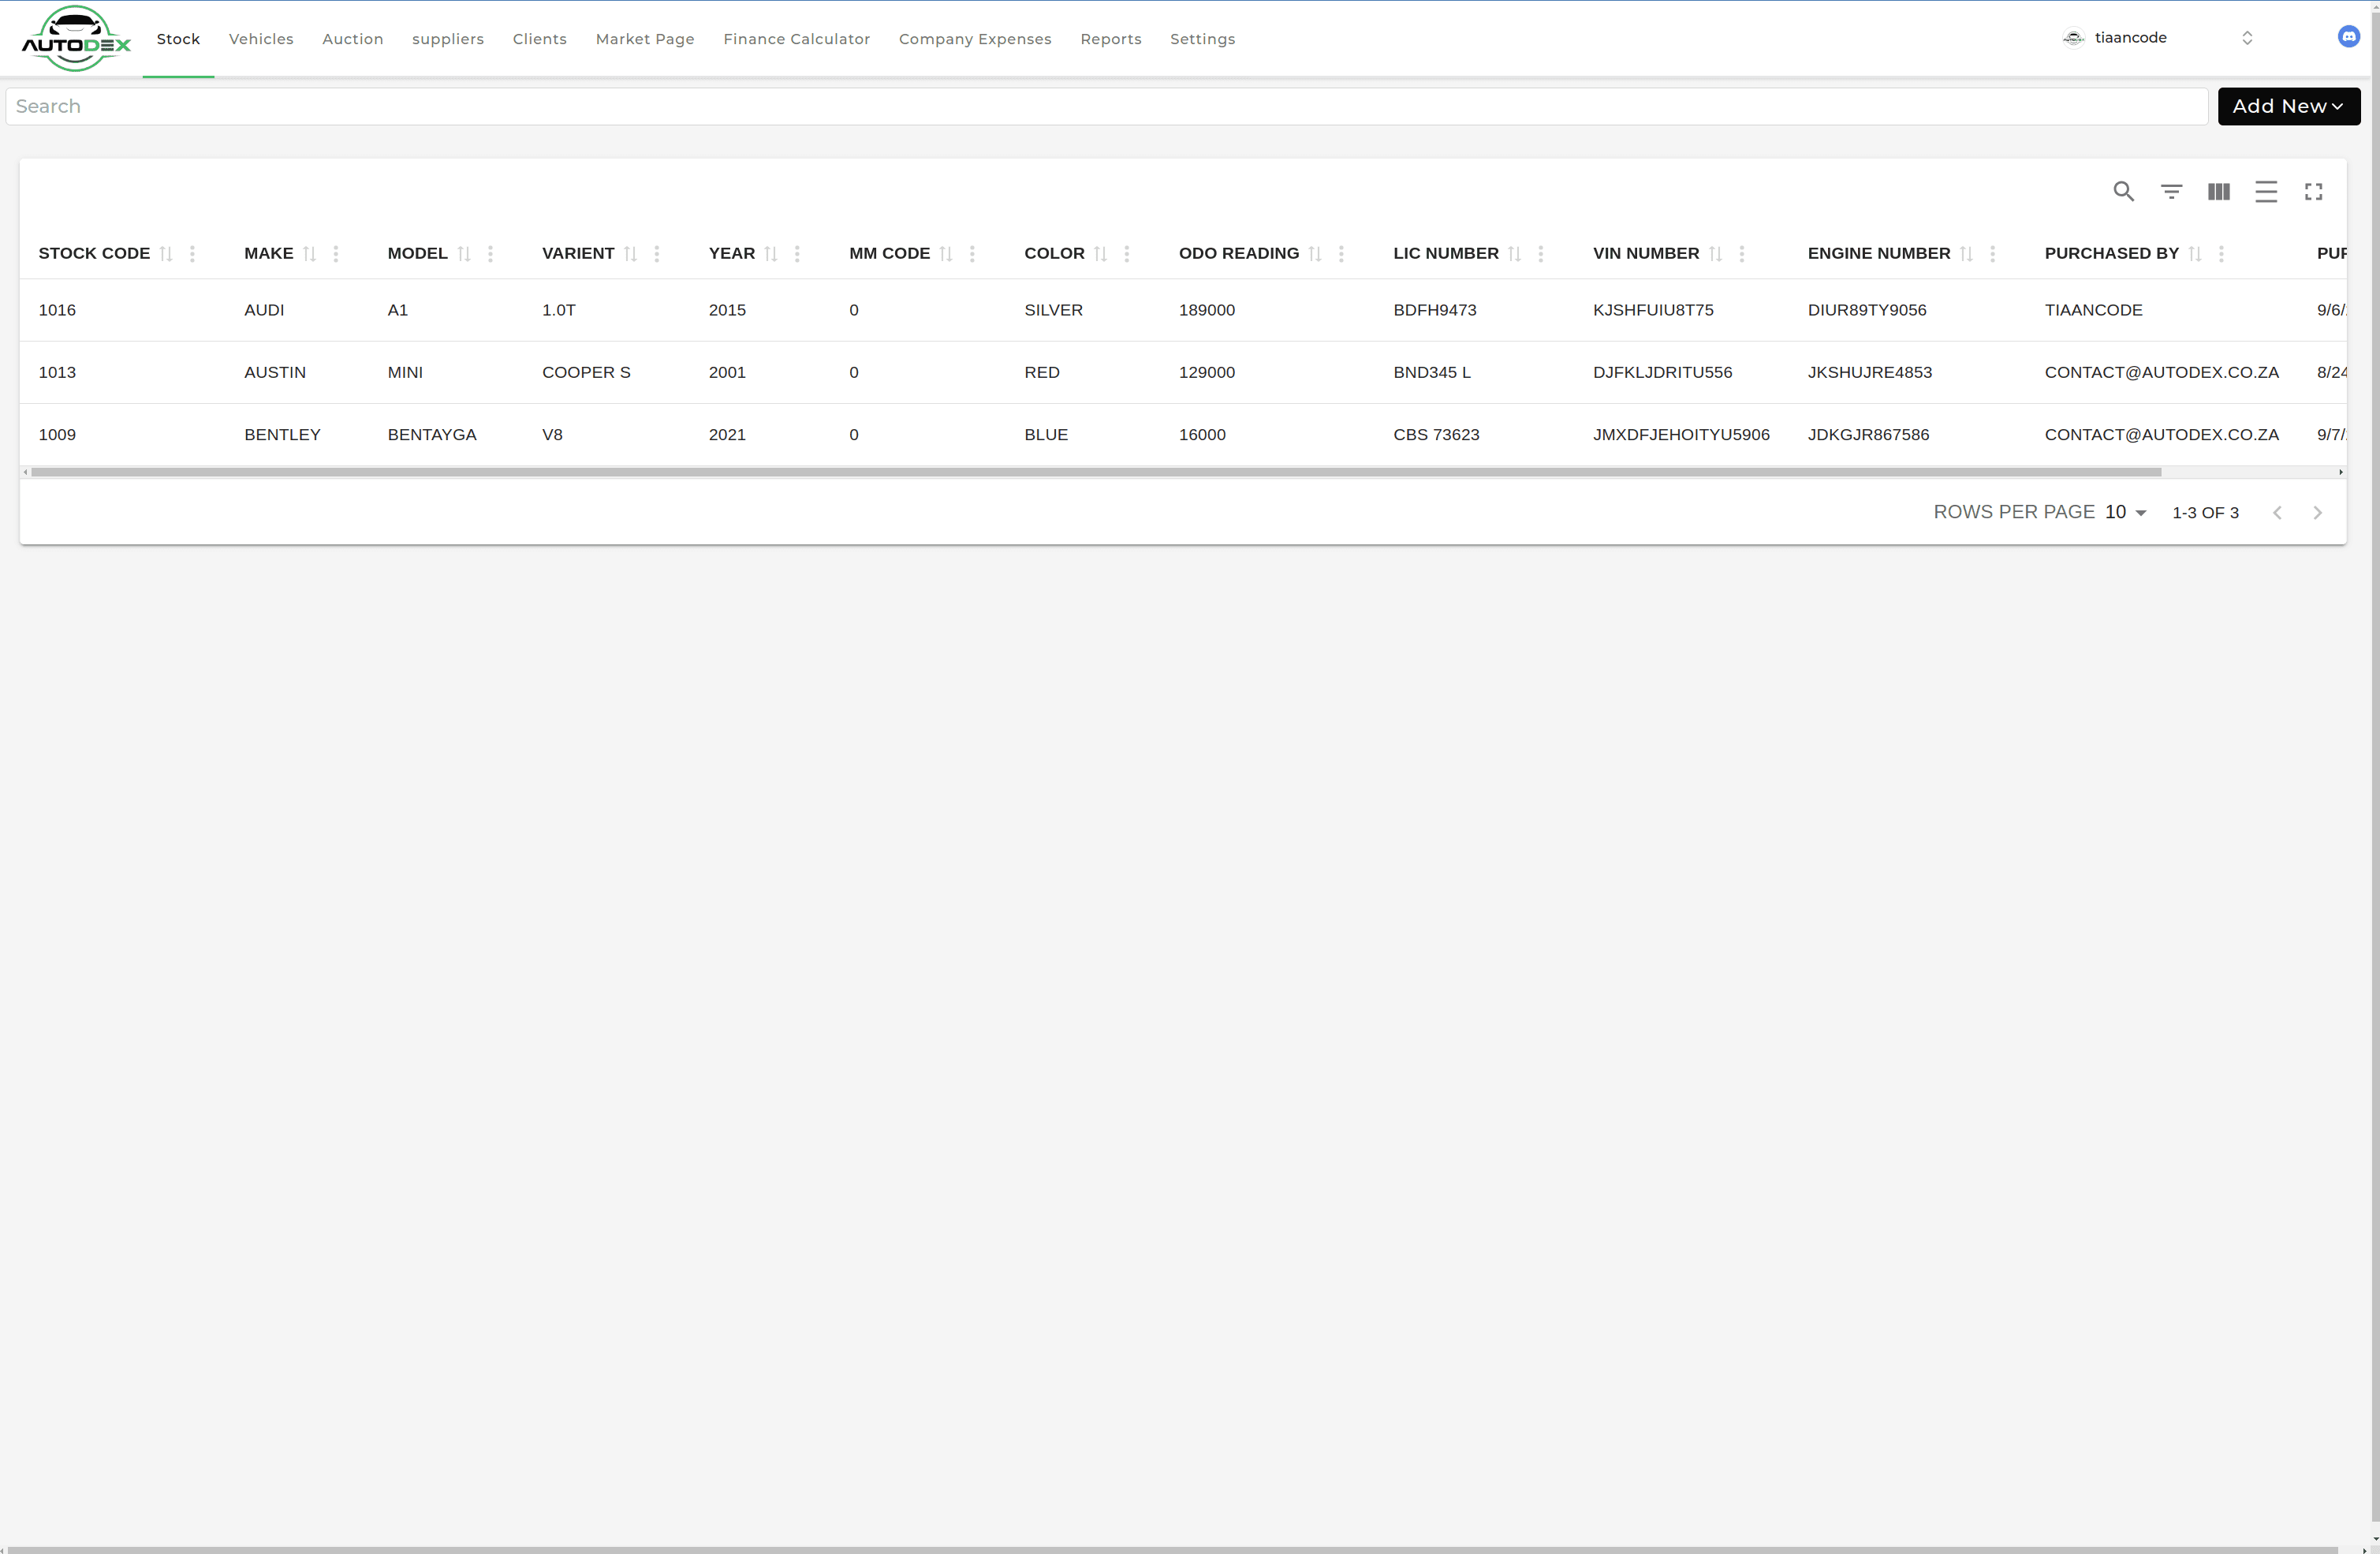Click the TIAANCODE purchased by cell

tap(2093, 310)
